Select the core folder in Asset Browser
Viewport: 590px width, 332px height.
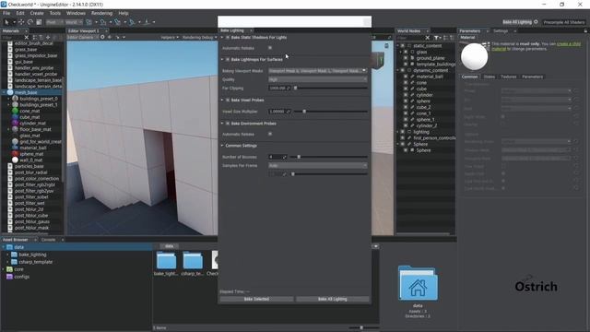18,269
